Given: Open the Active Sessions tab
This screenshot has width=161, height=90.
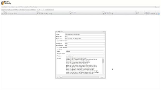Looking at the screenshot, I should click(49, 10).
